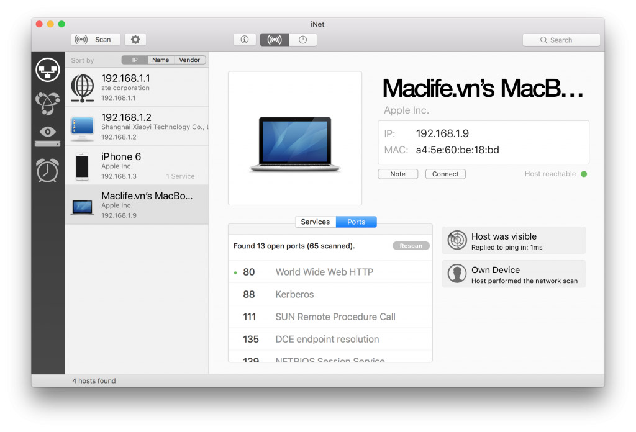This screenshot has width=636, height=432.
Task: Select port 88 Kerberos row
Action: tap(330, 294)
